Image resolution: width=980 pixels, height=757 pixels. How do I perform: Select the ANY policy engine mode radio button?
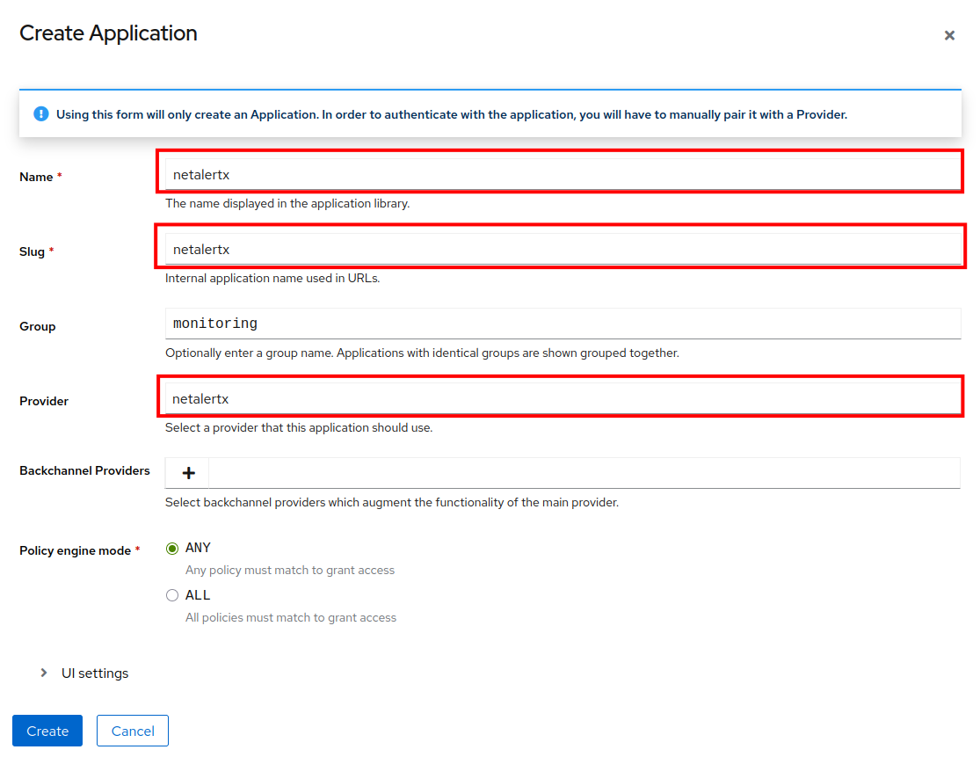tap(172, 547)
